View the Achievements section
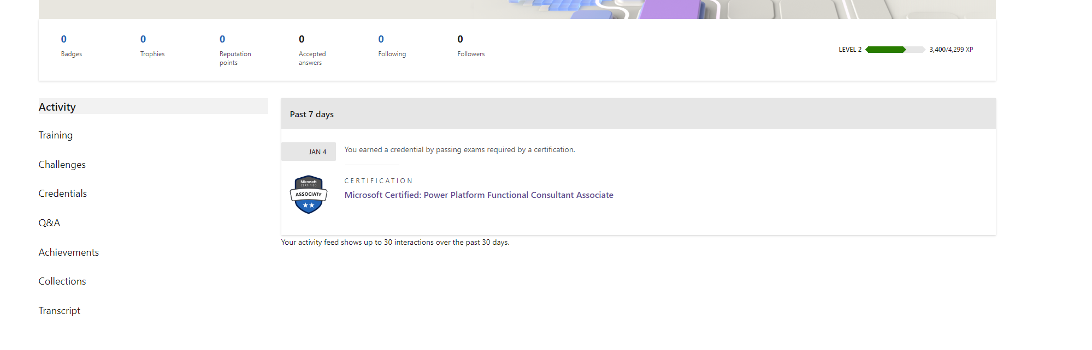Screen dimensions: 1092x350 pos(68,252)
